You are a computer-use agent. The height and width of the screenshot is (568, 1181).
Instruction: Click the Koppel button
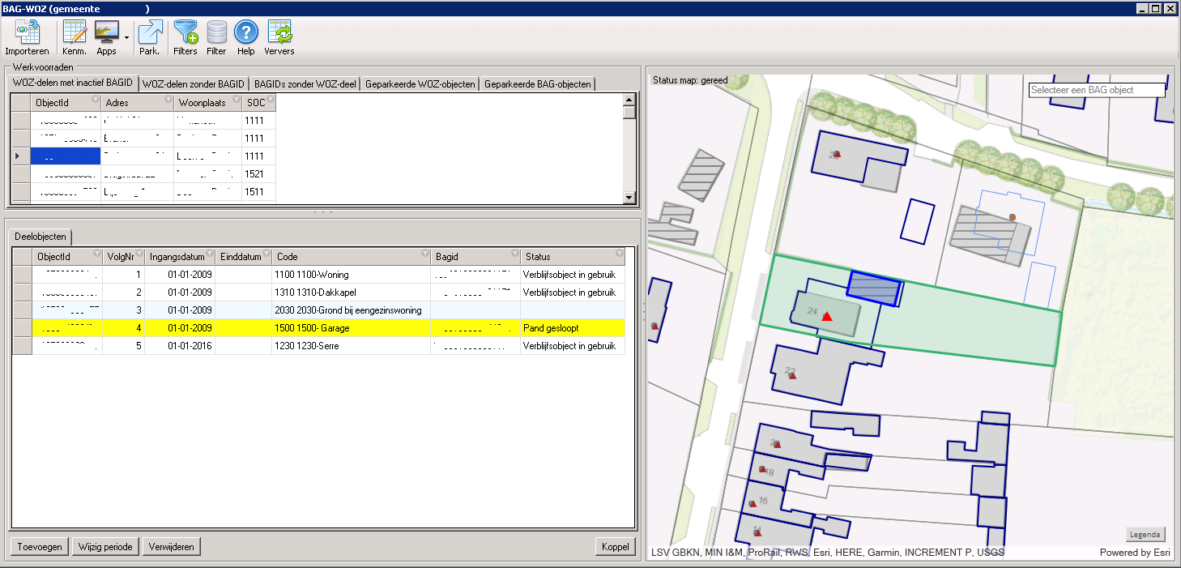[x=615, y=546]
